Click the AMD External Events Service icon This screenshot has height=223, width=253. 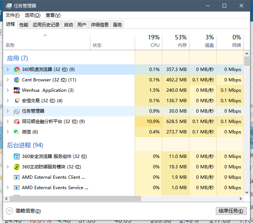pos(17,188)
